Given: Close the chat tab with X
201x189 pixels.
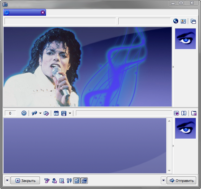Looking at the screenshot, I should click(43, 13).
